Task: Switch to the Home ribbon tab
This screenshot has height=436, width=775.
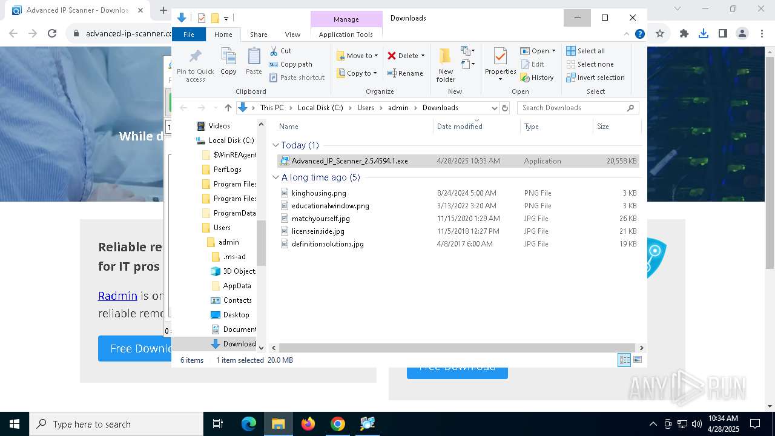Action: (223, 35)
